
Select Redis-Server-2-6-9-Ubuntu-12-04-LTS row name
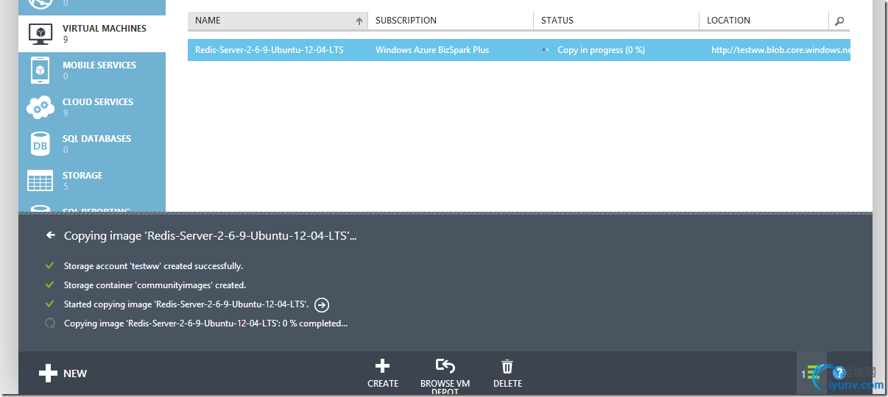269,50
